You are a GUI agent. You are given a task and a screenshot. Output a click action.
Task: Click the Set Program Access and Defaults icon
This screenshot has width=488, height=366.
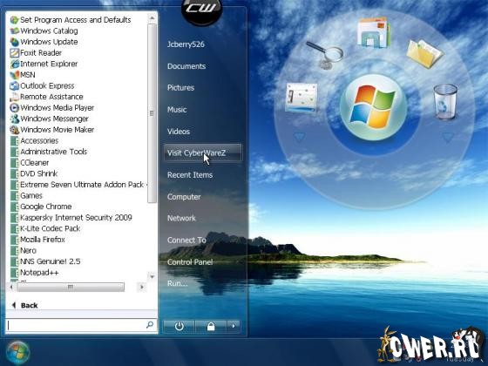14,20
